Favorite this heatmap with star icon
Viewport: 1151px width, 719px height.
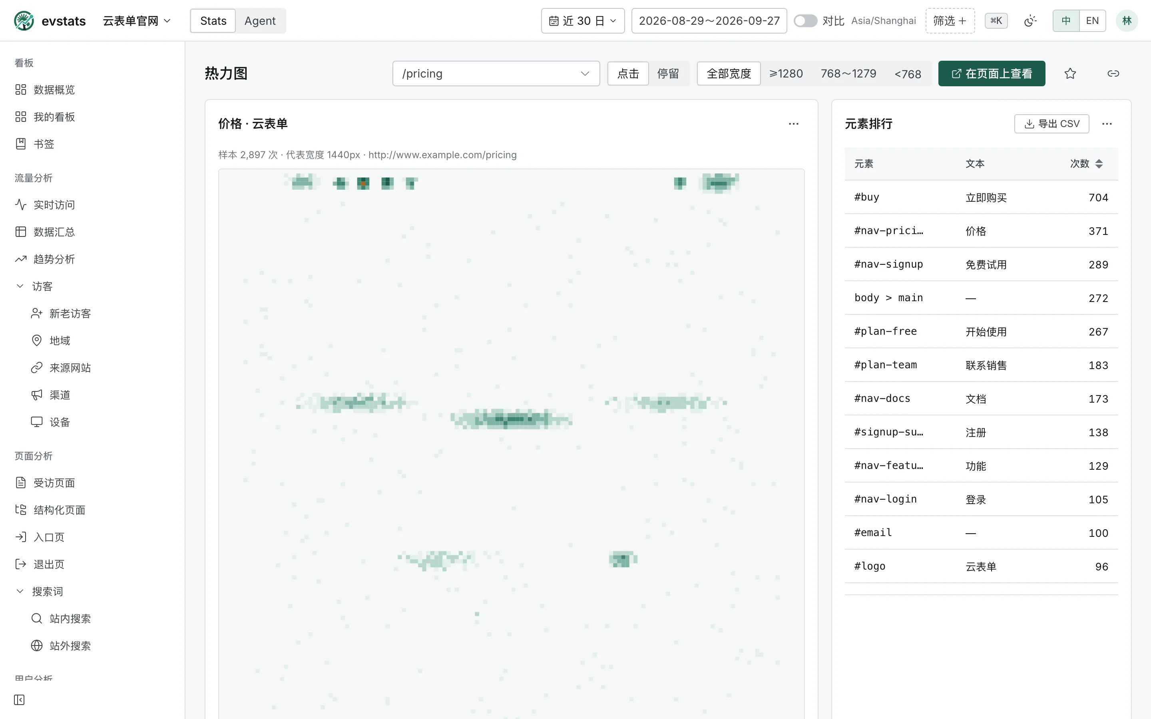(1070, 74)
